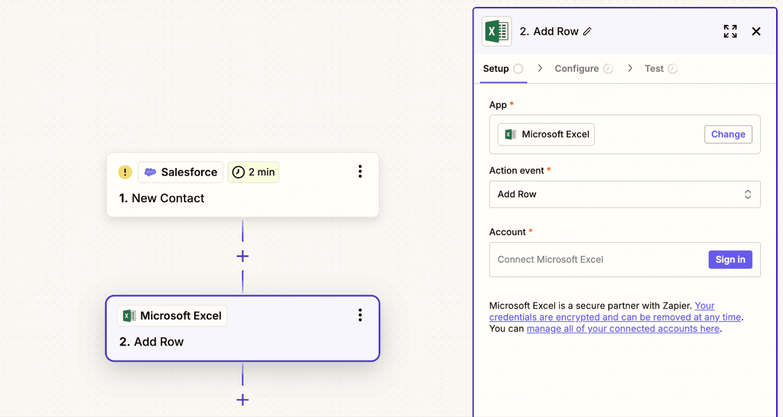Click the Connect Microsoft Excel account field

click(x=625, y=259)
